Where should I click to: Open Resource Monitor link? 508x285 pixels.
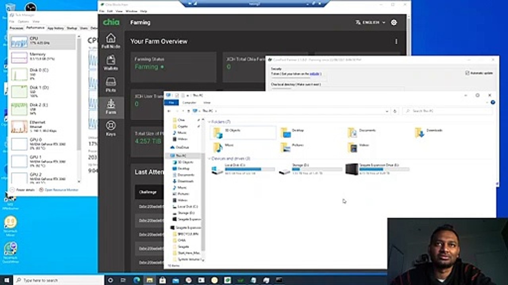tap(58, 190)
